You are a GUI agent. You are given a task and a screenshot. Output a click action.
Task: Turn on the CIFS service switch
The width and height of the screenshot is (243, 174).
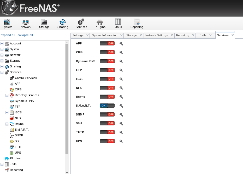click(x=107, y=52)
